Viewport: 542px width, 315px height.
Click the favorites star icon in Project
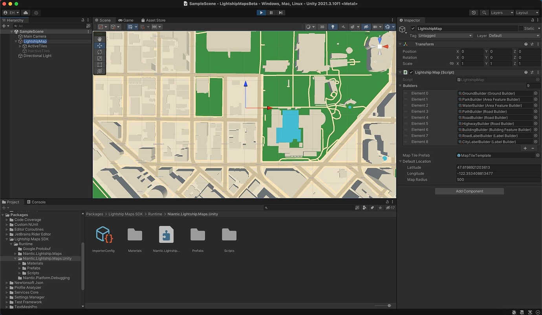pos(380,208)
